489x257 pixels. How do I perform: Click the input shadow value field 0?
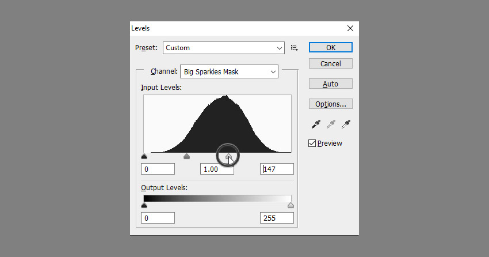click(x=158, y=169)
